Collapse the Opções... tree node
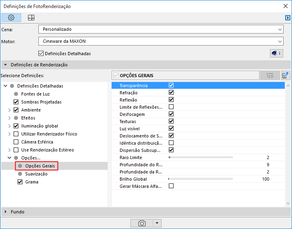 (x=9, y=158)
